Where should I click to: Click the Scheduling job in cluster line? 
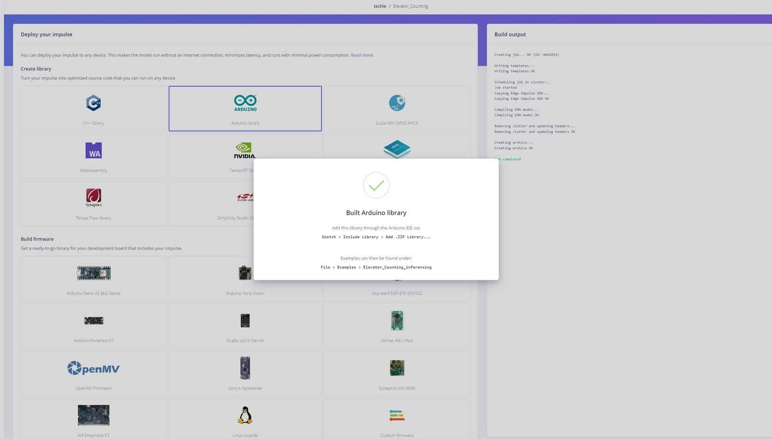pyautogui.click(x=523, y=82)
